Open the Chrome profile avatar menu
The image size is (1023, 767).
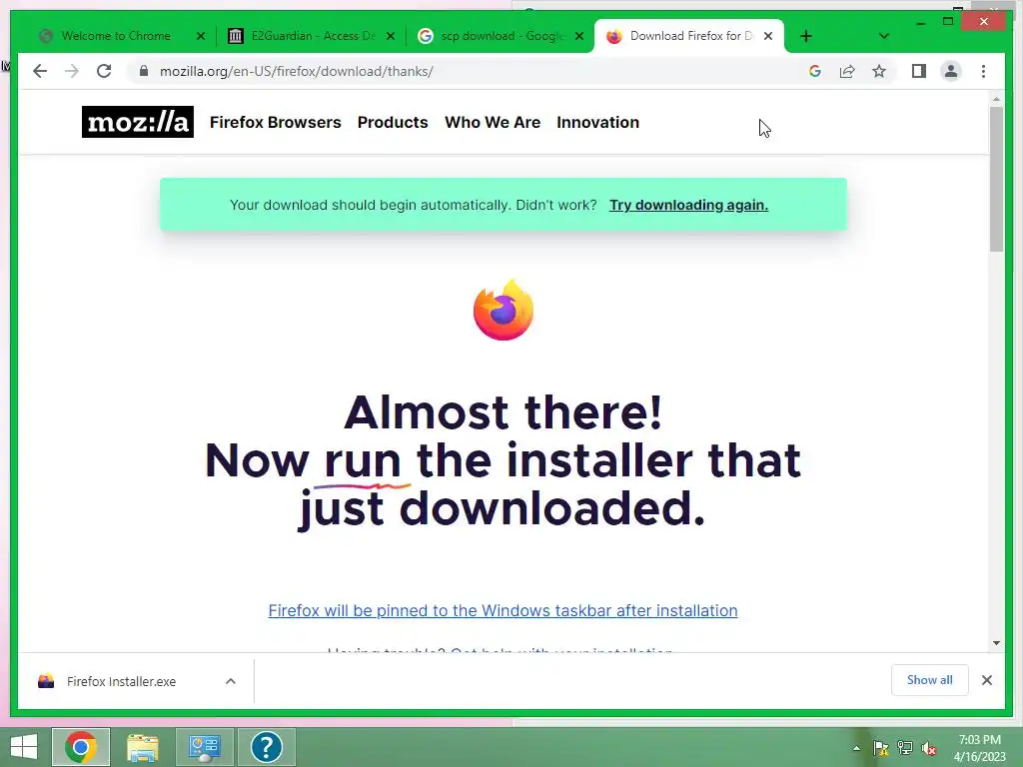point(951,71)
